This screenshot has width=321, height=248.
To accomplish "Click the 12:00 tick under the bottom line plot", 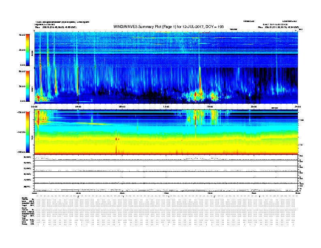I will (x=166, y=193).
